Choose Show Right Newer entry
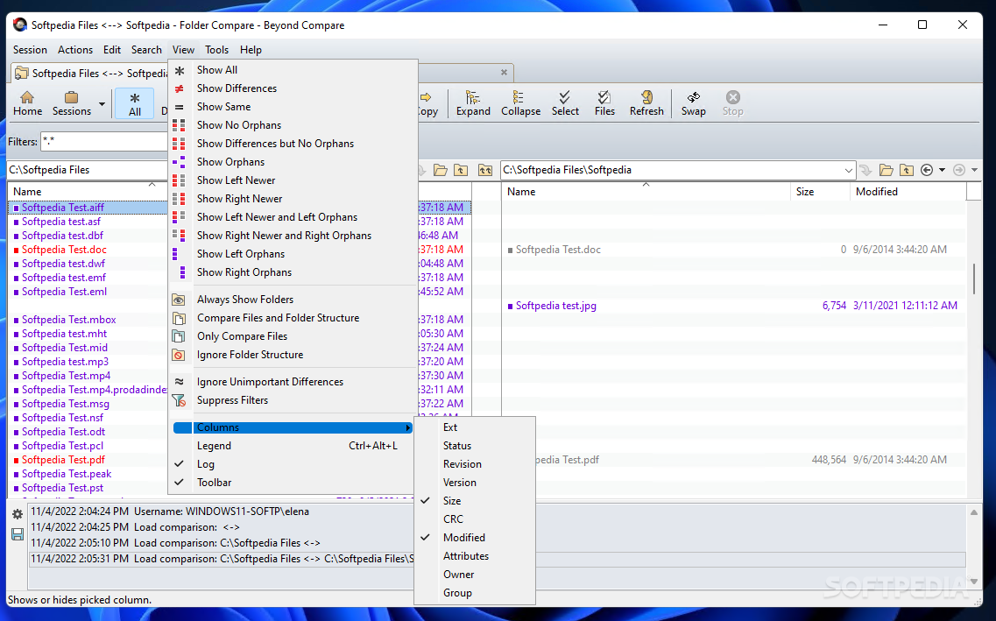 [293, 199]
